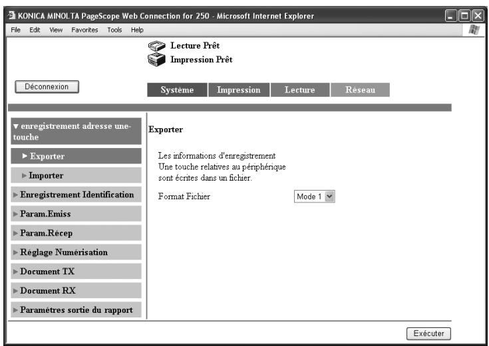
Task: Switch to the Réseau tab
Action: 360,90
